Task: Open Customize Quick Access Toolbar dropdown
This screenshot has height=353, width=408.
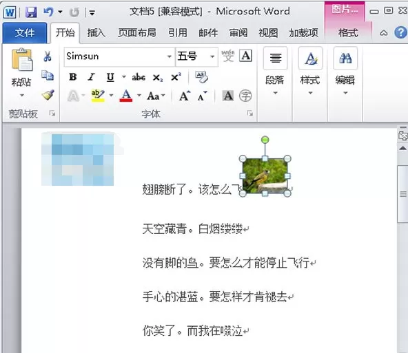Action: pyautogui.click(x=92, y=12)
